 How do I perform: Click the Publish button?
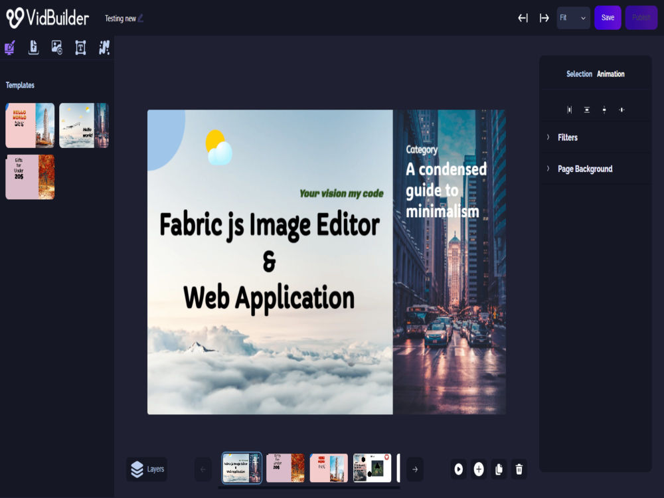641,18
